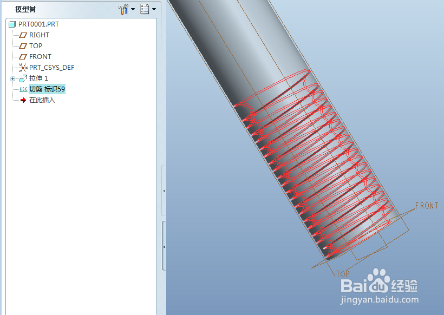
Task: Select 在此插入 insert here marker
Action: (x=42, y=100)
